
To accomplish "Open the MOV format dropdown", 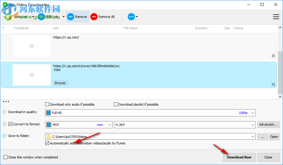I will [79, 125].
